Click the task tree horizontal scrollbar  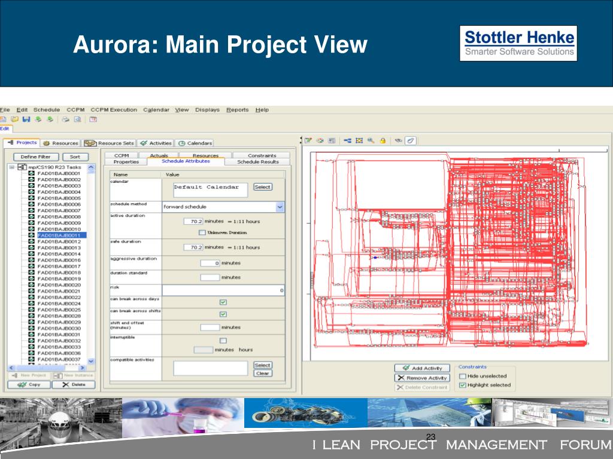point(47,368)
